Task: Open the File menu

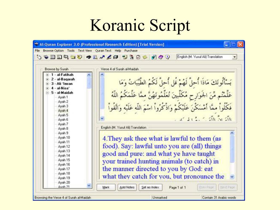Action: tap(37, 51)
